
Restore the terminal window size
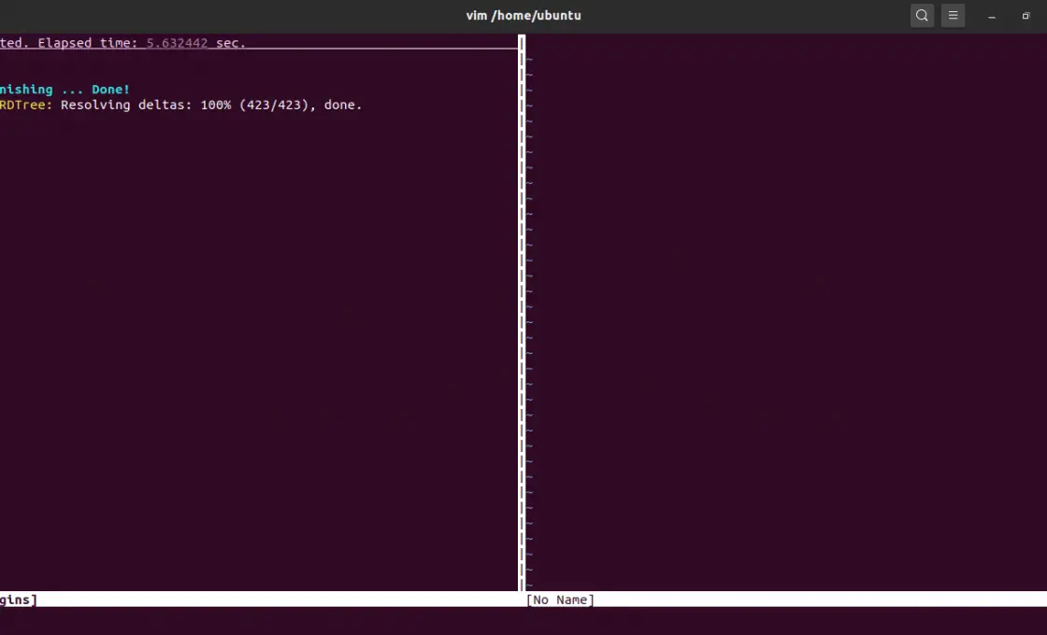click(1025, 16)
